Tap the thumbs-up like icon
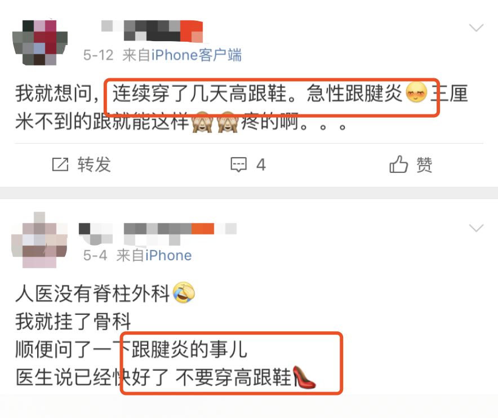Viewport: 498px width, 418px height. click(398, 164)
